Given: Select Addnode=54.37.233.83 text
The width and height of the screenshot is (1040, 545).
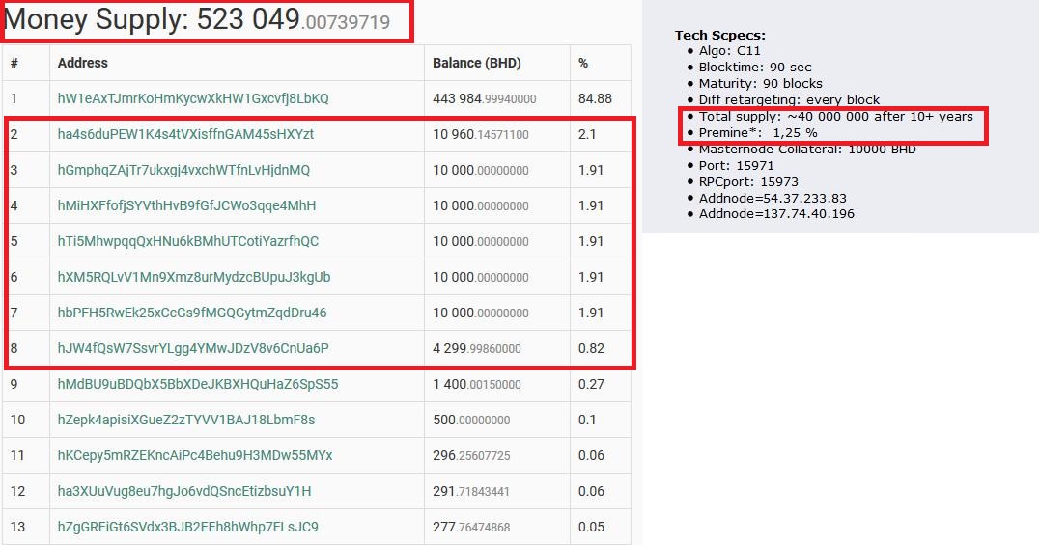Looking at the screenshot, I should (773, 198).
